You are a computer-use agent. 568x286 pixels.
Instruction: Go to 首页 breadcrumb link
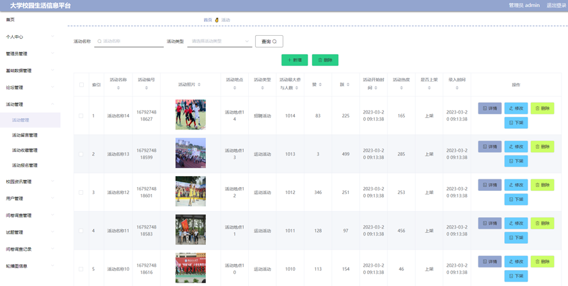(x=208, y=20)
